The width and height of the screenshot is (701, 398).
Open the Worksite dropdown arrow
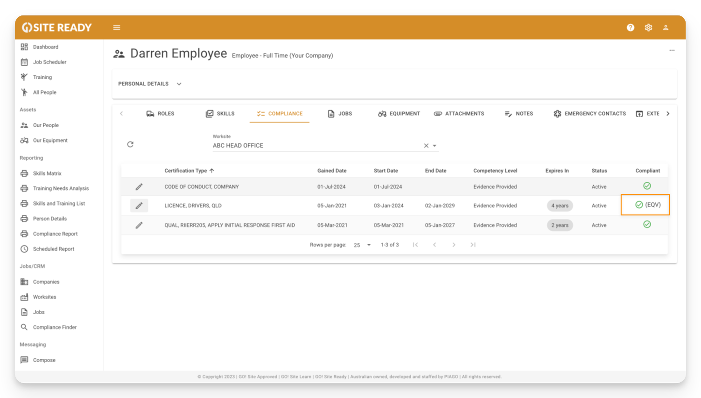[x=435, y=146]
